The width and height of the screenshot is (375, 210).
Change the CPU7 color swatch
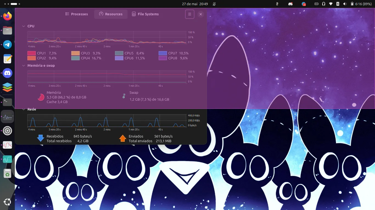pos(163,53)
